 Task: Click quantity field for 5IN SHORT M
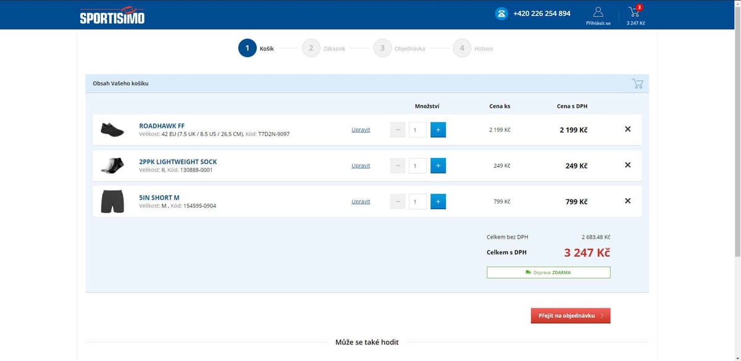point(417,201)
